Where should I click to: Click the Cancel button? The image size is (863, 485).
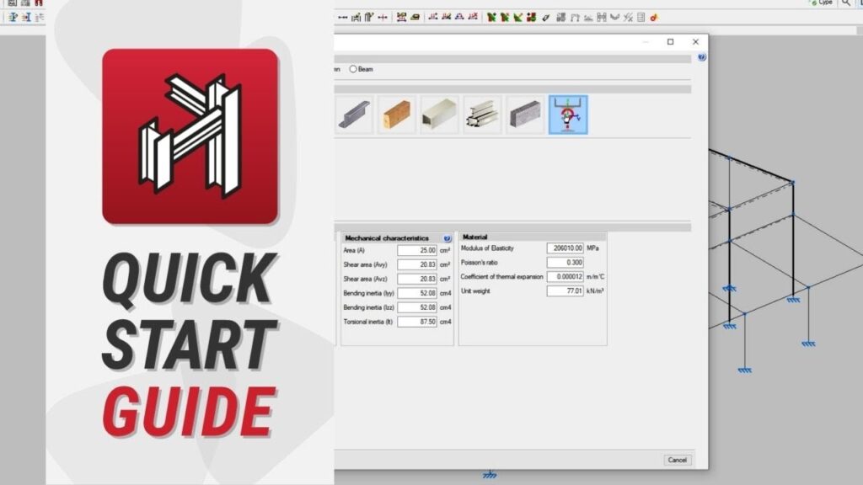coord(677,460)
